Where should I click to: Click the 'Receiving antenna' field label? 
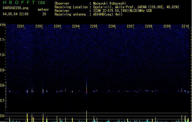pos(70,14)
